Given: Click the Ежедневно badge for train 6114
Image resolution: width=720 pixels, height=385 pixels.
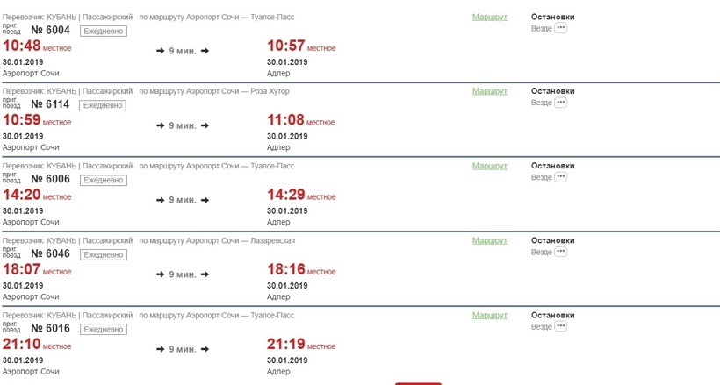Looking at the screenshot, I should 103,105.
